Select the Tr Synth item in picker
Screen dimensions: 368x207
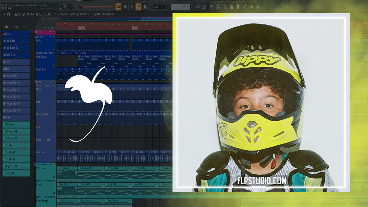pyautogui.click(x=16, y=173)
